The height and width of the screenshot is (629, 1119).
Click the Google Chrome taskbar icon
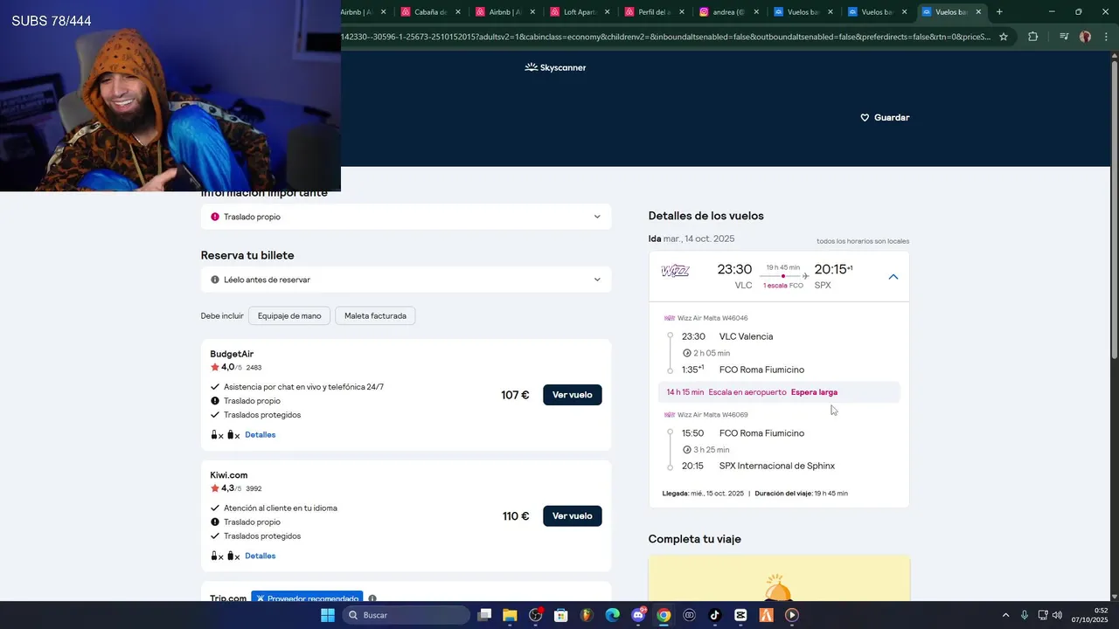[664, 615]
